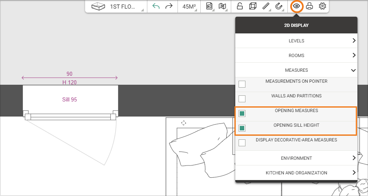Enable the Measurements on Pointer checkbox
The height and width of the screenshot is (196, 368).
(x=242, y=84)
